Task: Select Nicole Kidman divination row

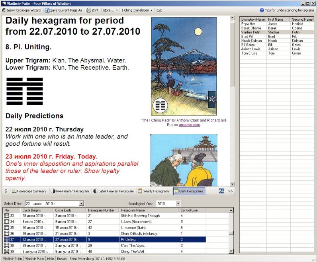Action: (276, 41)
